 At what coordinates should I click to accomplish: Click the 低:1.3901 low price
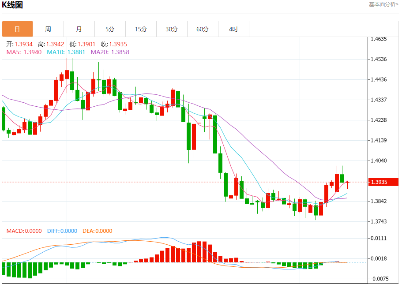[x=82, y=44]
